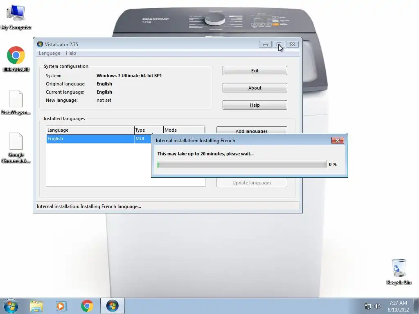Launch Windows Media Player from taskbar
Image resolution: width=419 pixels, height=314 pixels.
click(x=61, y=306)
